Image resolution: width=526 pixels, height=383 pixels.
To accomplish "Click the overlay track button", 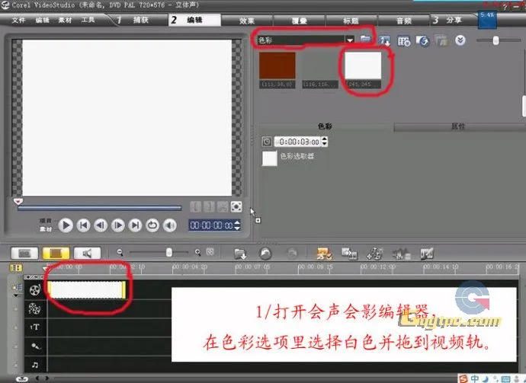I will [x=35, y=308].
